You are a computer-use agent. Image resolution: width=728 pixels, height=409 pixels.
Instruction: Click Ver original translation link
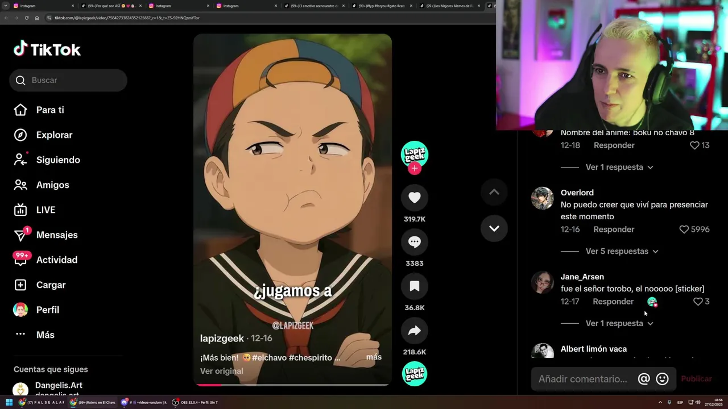(x=221, y=371)
